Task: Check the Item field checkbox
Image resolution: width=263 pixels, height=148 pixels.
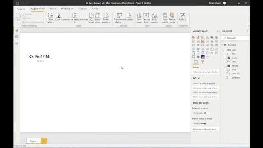Action: pos(226,54)
